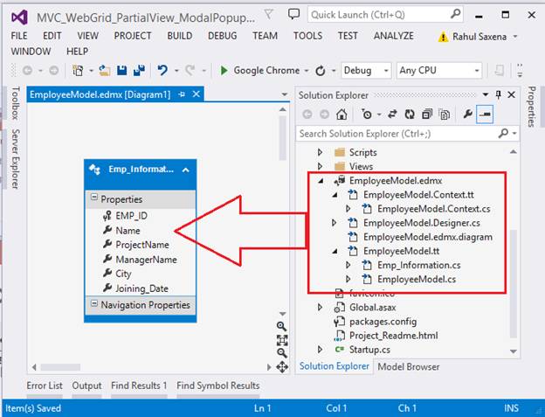
Task: Collapse the EmployeeModel.Context.tt node
Action: point(335,195)
